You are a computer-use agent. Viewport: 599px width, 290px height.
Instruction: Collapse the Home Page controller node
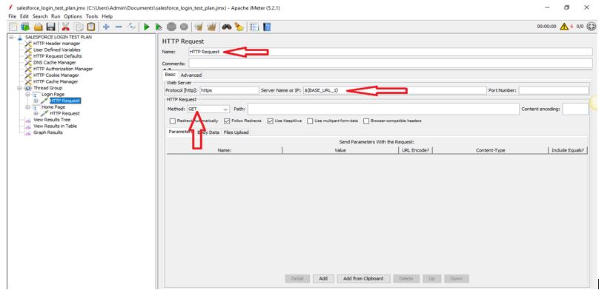coord(27,107)
